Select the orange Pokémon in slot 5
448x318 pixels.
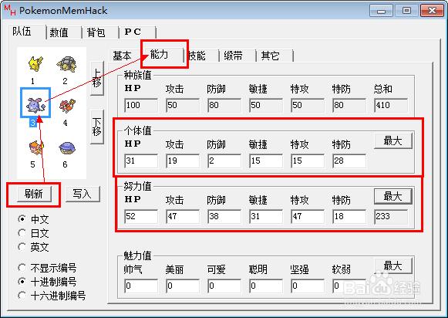point(36,147)
